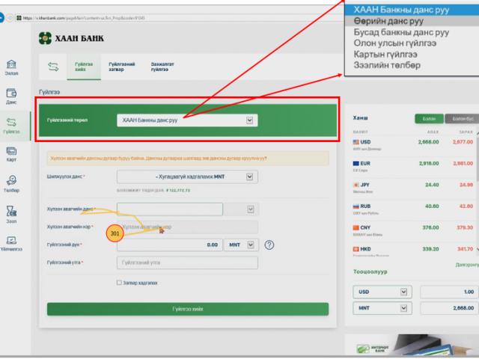The width and height of the screenshot is (479, 359).
Task: Open the calculator USD currency dropdown
Action: (x=382, y=292)
